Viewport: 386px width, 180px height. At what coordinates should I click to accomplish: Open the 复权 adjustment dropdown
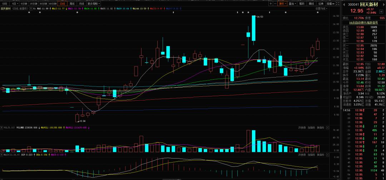282,4
